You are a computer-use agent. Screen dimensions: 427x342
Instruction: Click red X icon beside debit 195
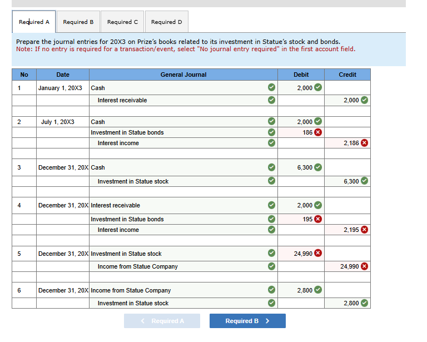coord(318,219)
